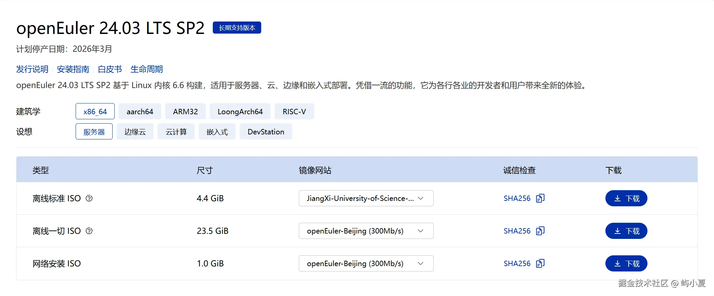Screen dimensions: 714x296
Task: Click help icon beside 离线标准 ISO
Action: (x=89, y=198)
